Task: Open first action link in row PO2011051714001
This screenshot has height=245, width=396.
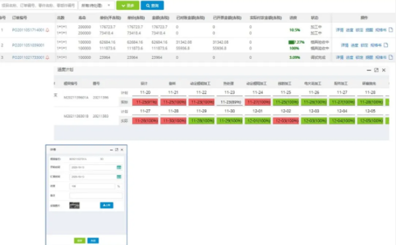Action: pyautogui.click(x=340, y=30)
